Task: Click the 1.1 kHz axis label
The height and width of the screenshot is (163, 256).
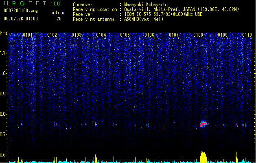Action: 4,53
